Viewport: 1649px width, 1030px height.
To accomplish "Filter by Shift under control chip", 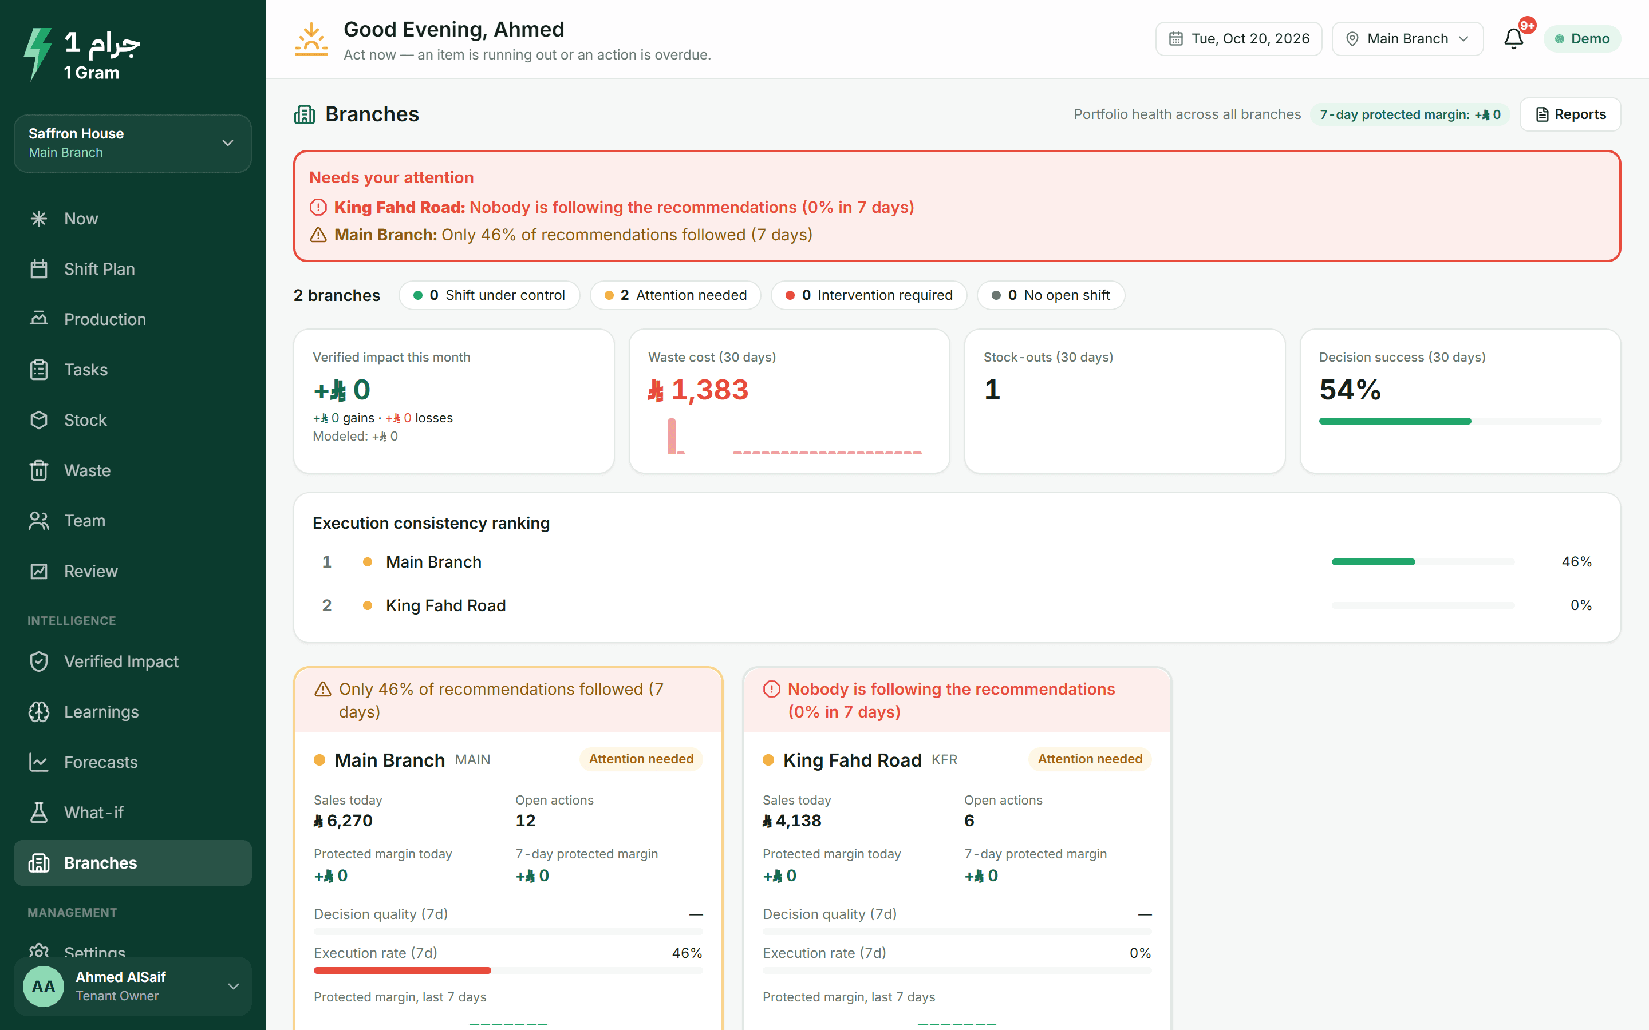I will (489, 295).
